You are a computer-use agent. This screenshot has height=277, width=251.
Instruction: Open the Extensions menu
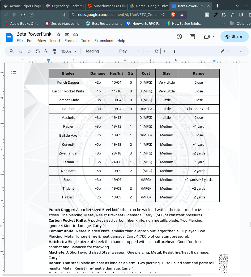[104, 41]
